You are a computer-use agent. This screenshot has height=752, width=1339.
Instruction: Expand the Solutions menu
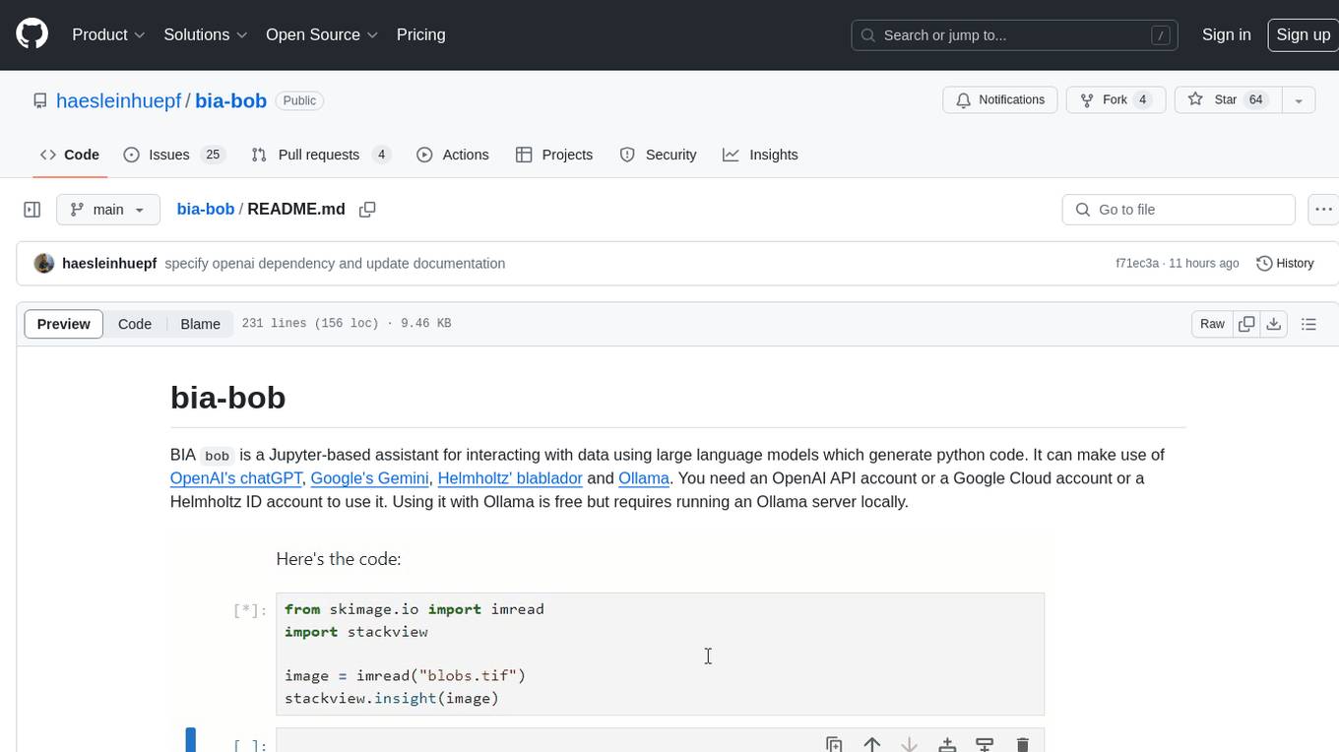click(x=206, y=34)
